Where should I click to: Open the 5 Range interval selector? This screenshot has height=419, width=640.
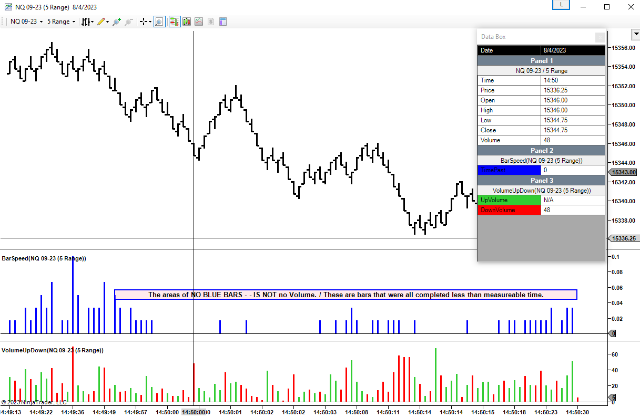[x=61, y=22]
